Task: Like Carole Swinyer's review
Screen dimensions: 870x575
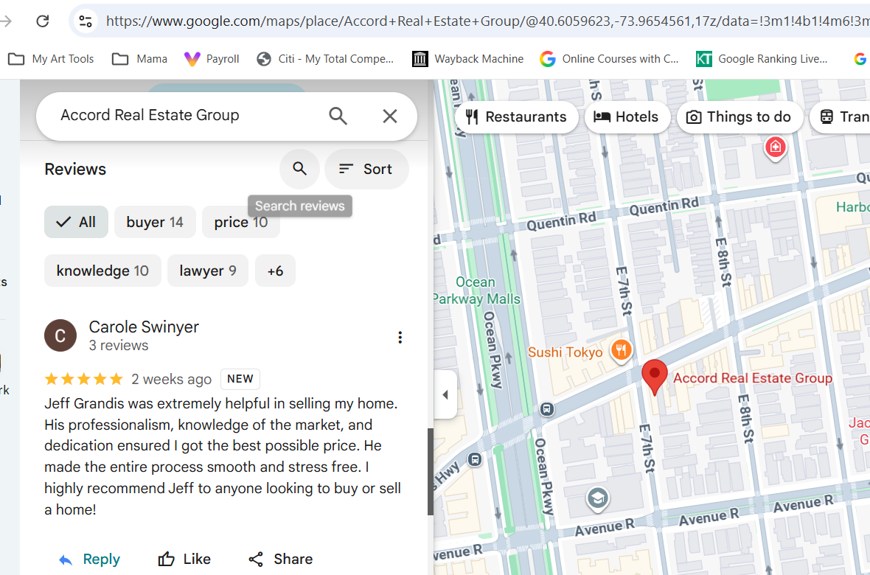Action: pos(184,560)
